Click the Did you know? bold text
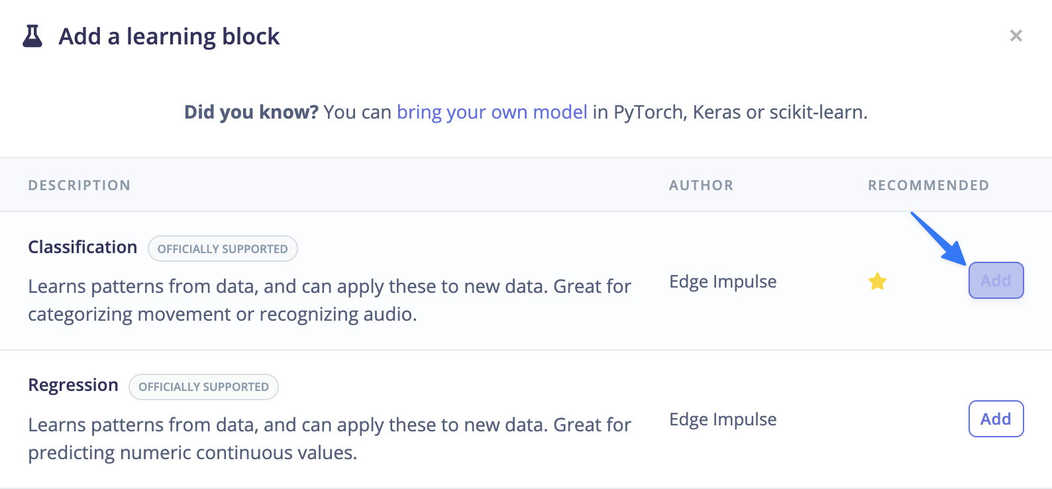1052x489 pixels. tap(251, 112)
